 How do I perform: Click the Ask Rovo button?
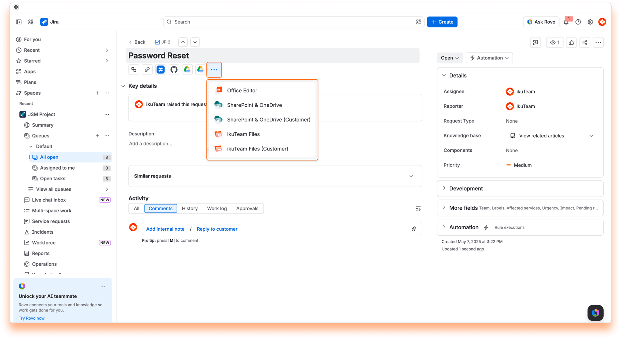pos(541,22)
